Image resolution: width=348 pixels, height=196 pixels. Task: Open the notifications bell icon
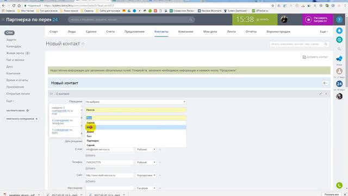[x=339, y=30]
